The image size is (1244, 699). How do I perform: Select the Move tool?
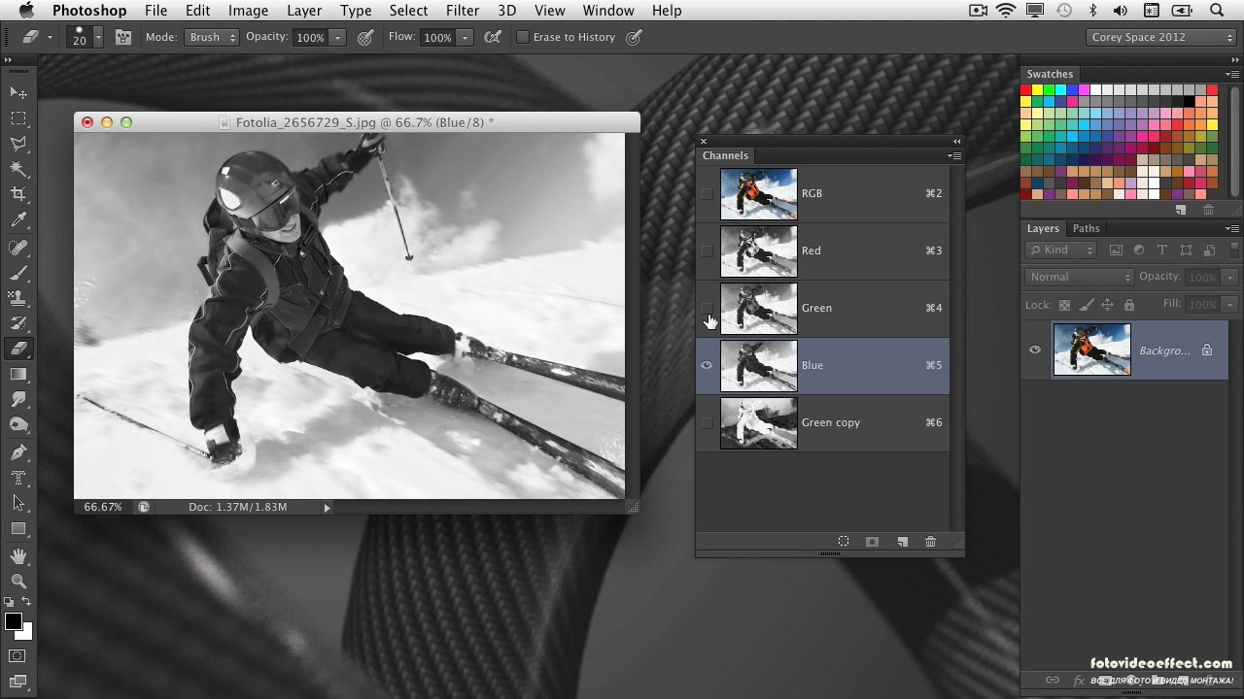point(18,92)
